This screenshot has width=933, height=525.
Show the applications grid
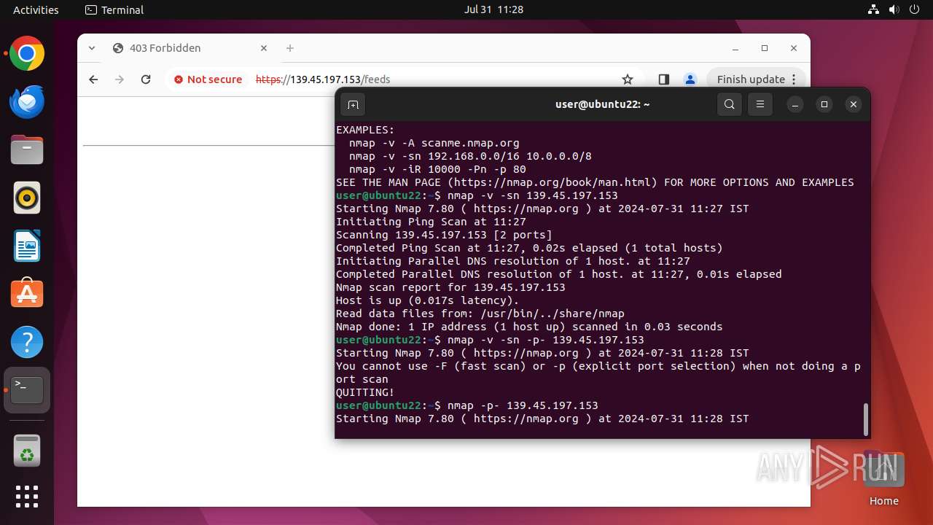point(27,497)
